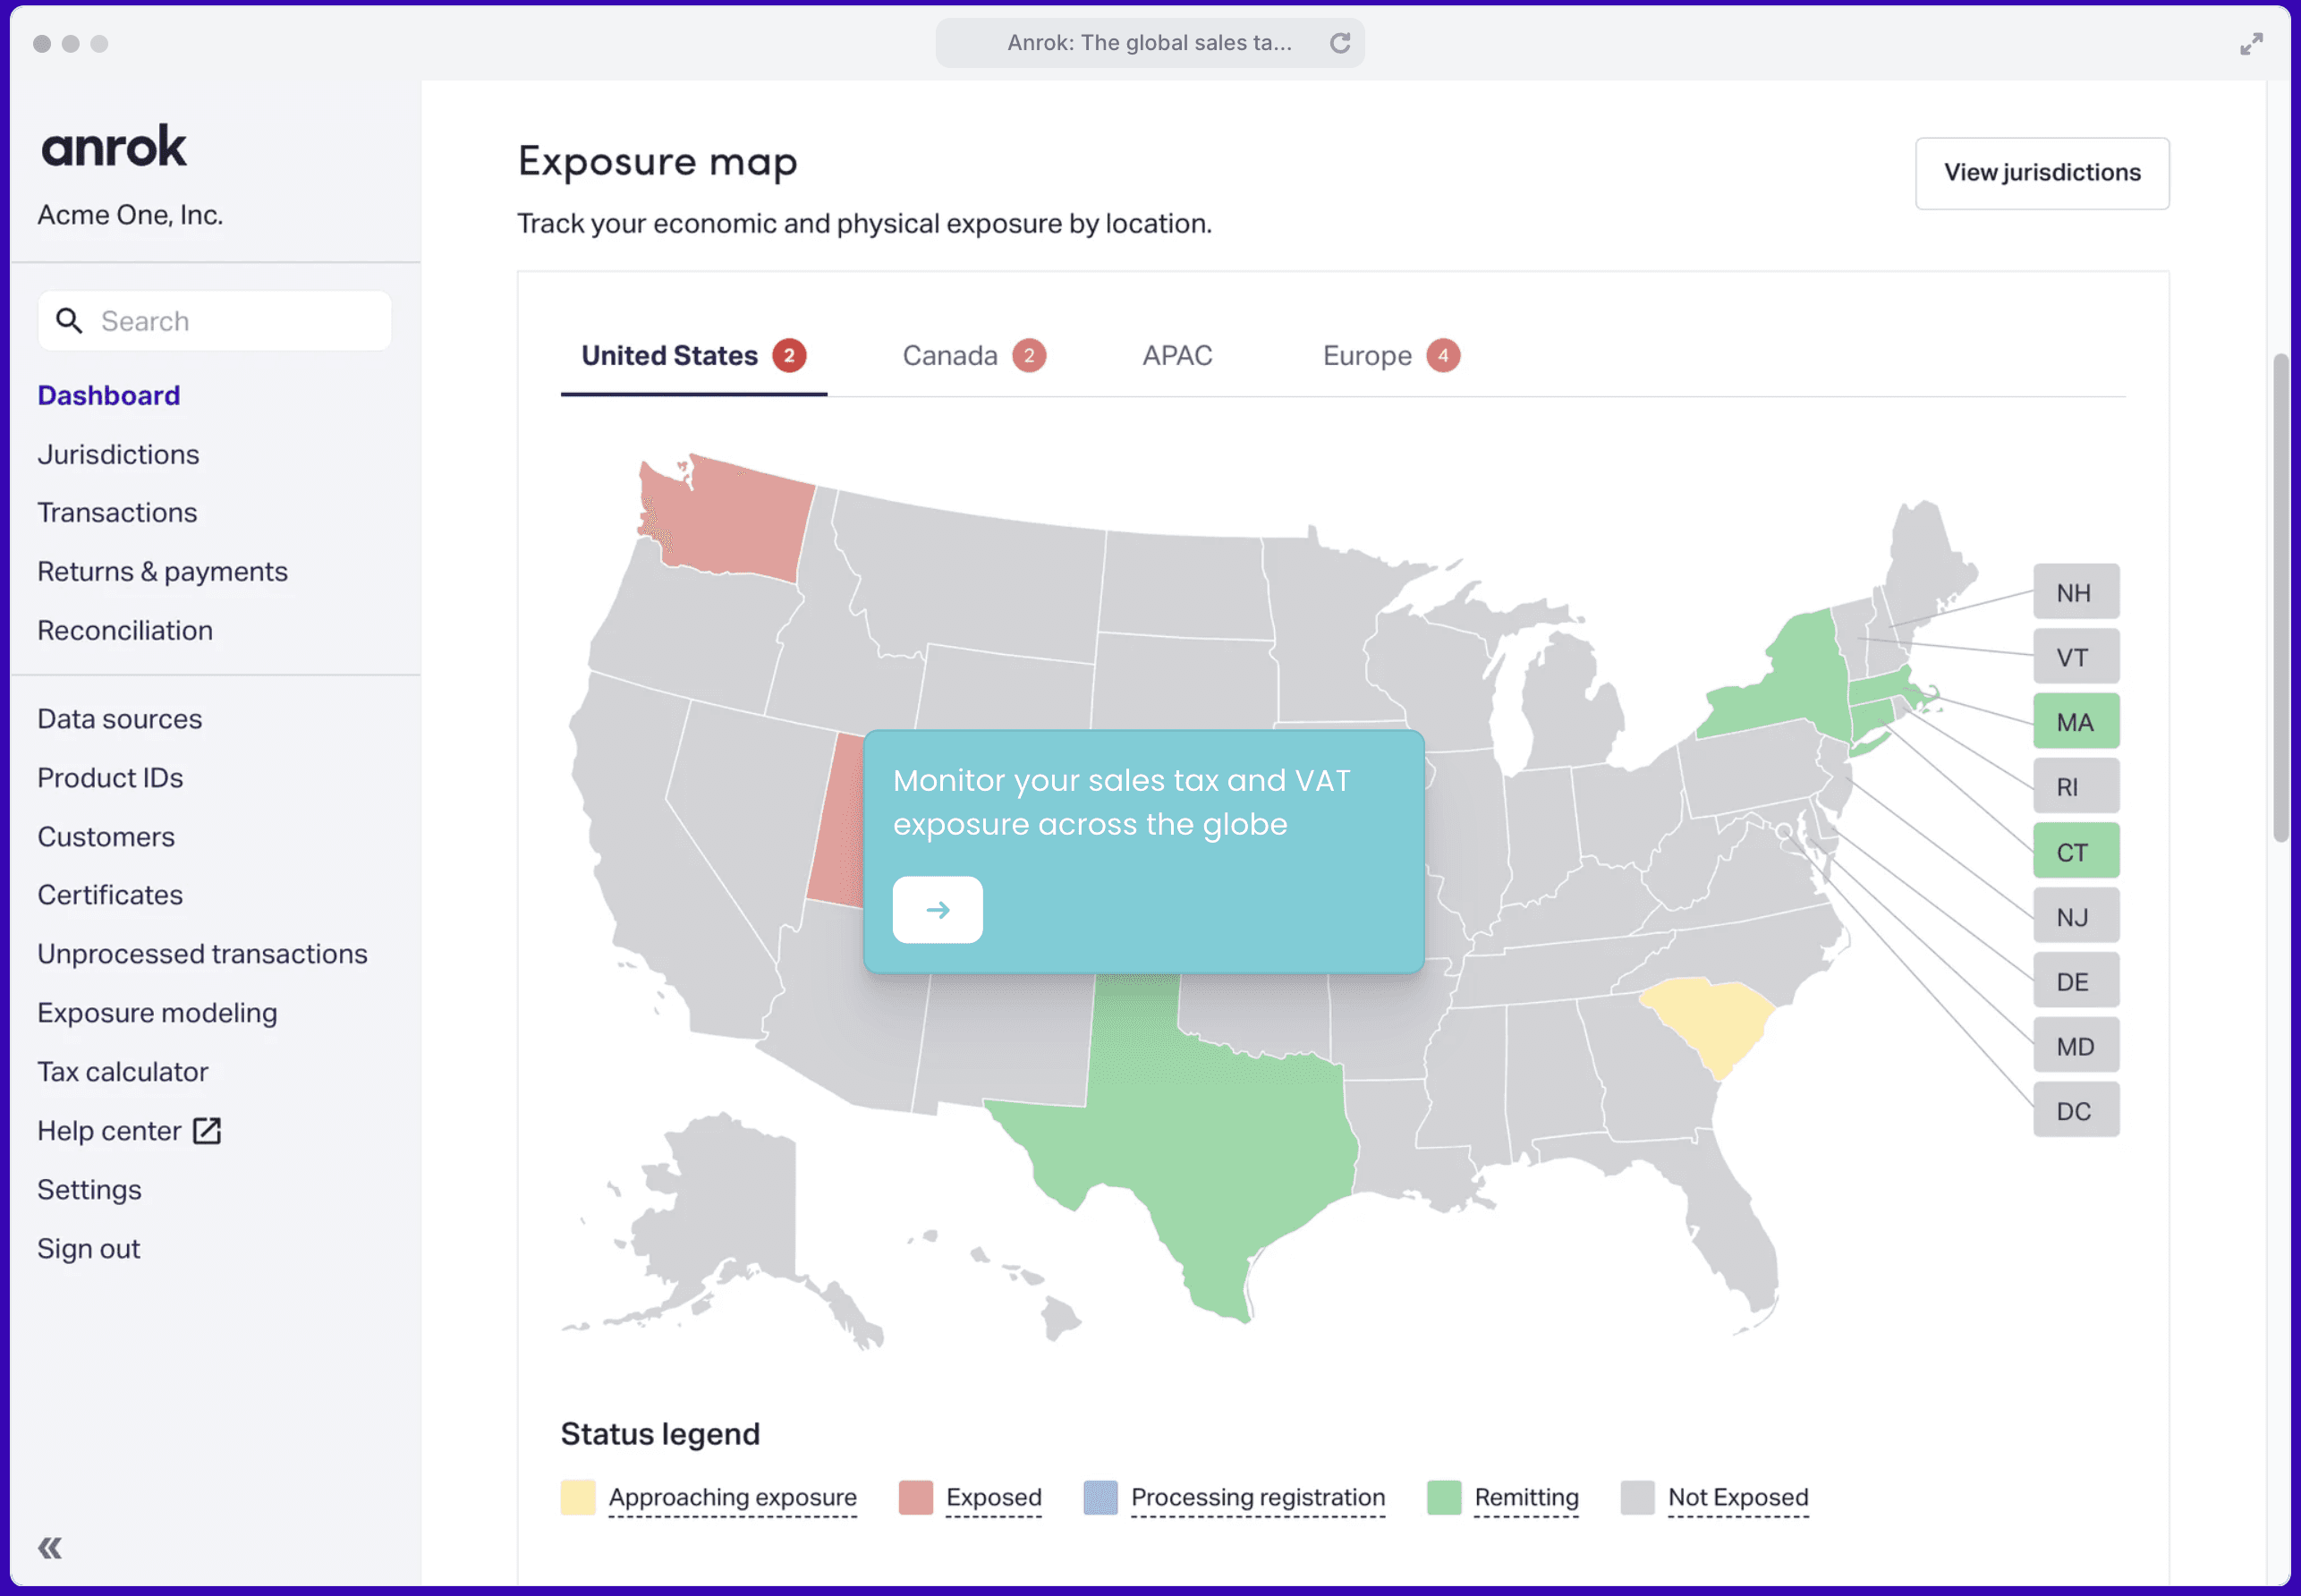Screen dimensions: 2301x1596
Task: Click the anrok logo
Action: pyautogui.click(x=114, y=148)
